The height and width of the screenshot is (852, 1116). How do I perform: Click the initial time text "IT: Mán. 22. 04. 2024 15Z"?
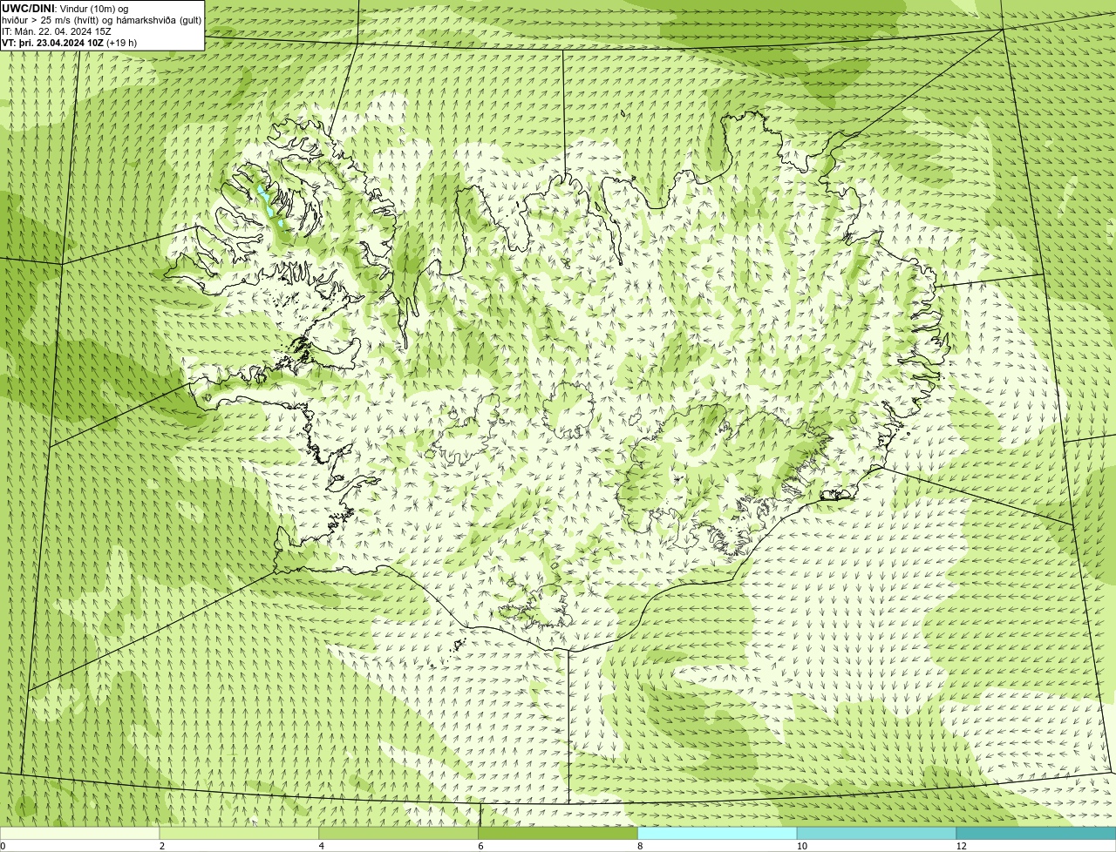click(x=57, y=30)
